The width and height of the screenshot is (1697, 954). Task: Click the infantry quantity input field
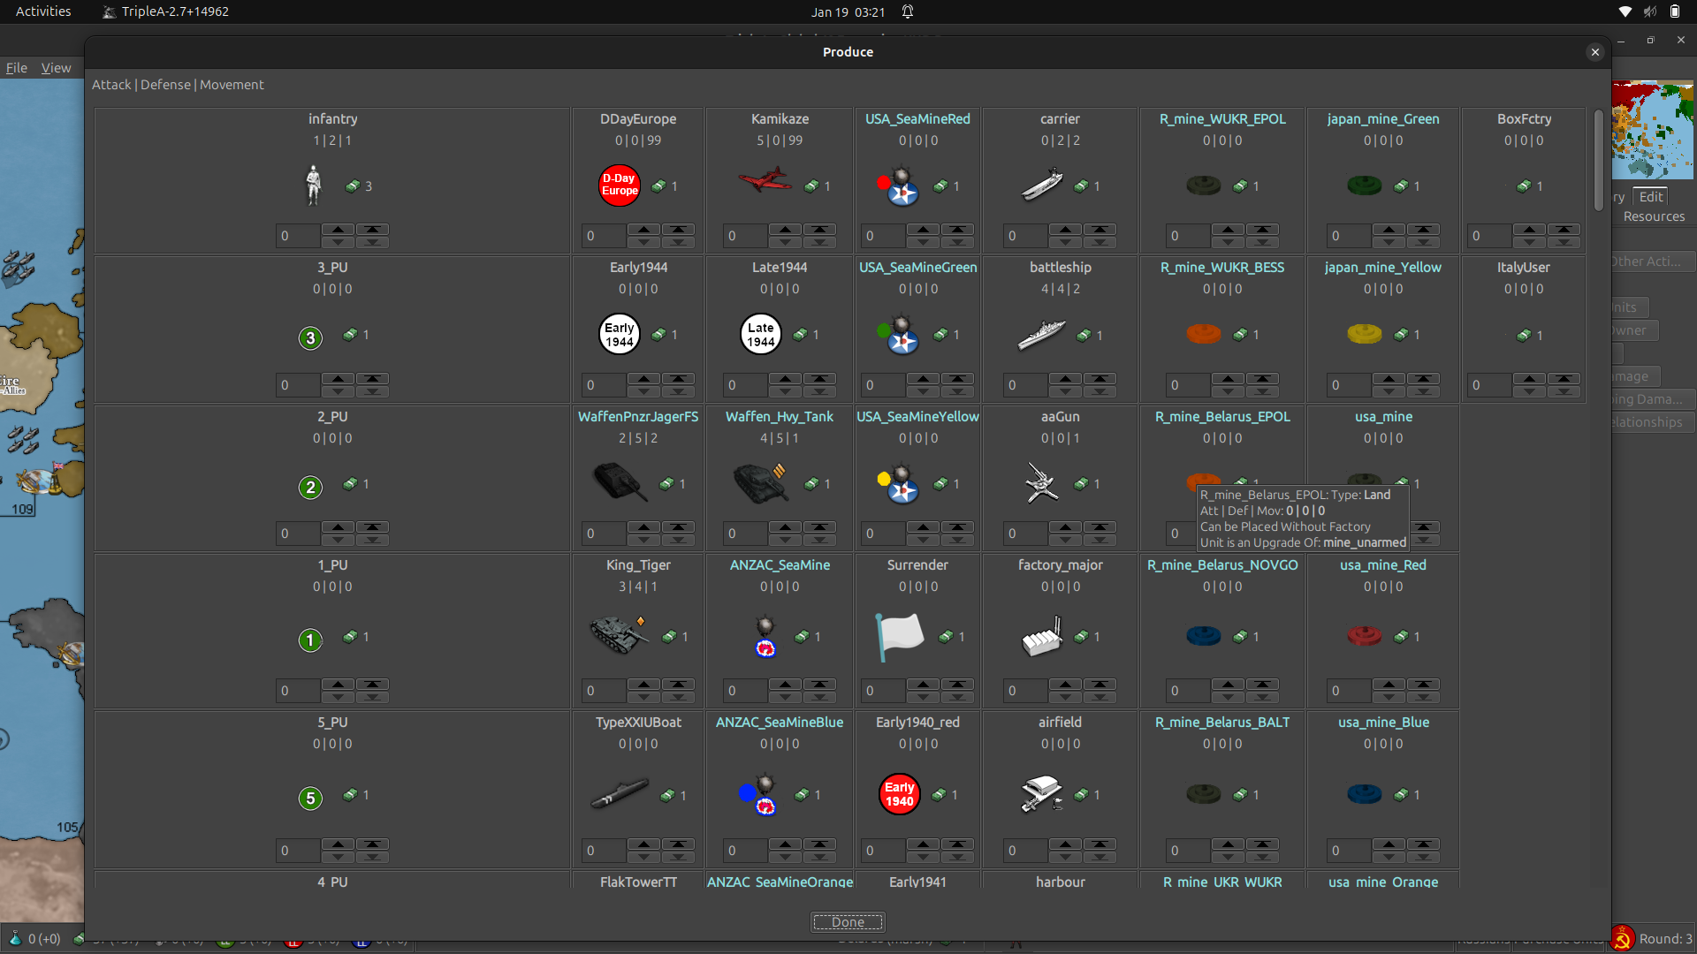coord(297,235)
